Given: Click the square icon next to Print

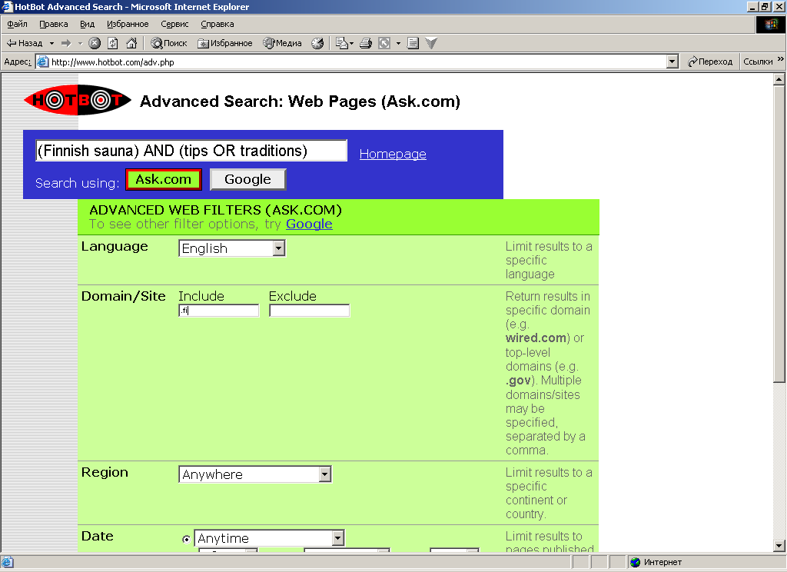Looking at the screenshot, I should 384,43.
